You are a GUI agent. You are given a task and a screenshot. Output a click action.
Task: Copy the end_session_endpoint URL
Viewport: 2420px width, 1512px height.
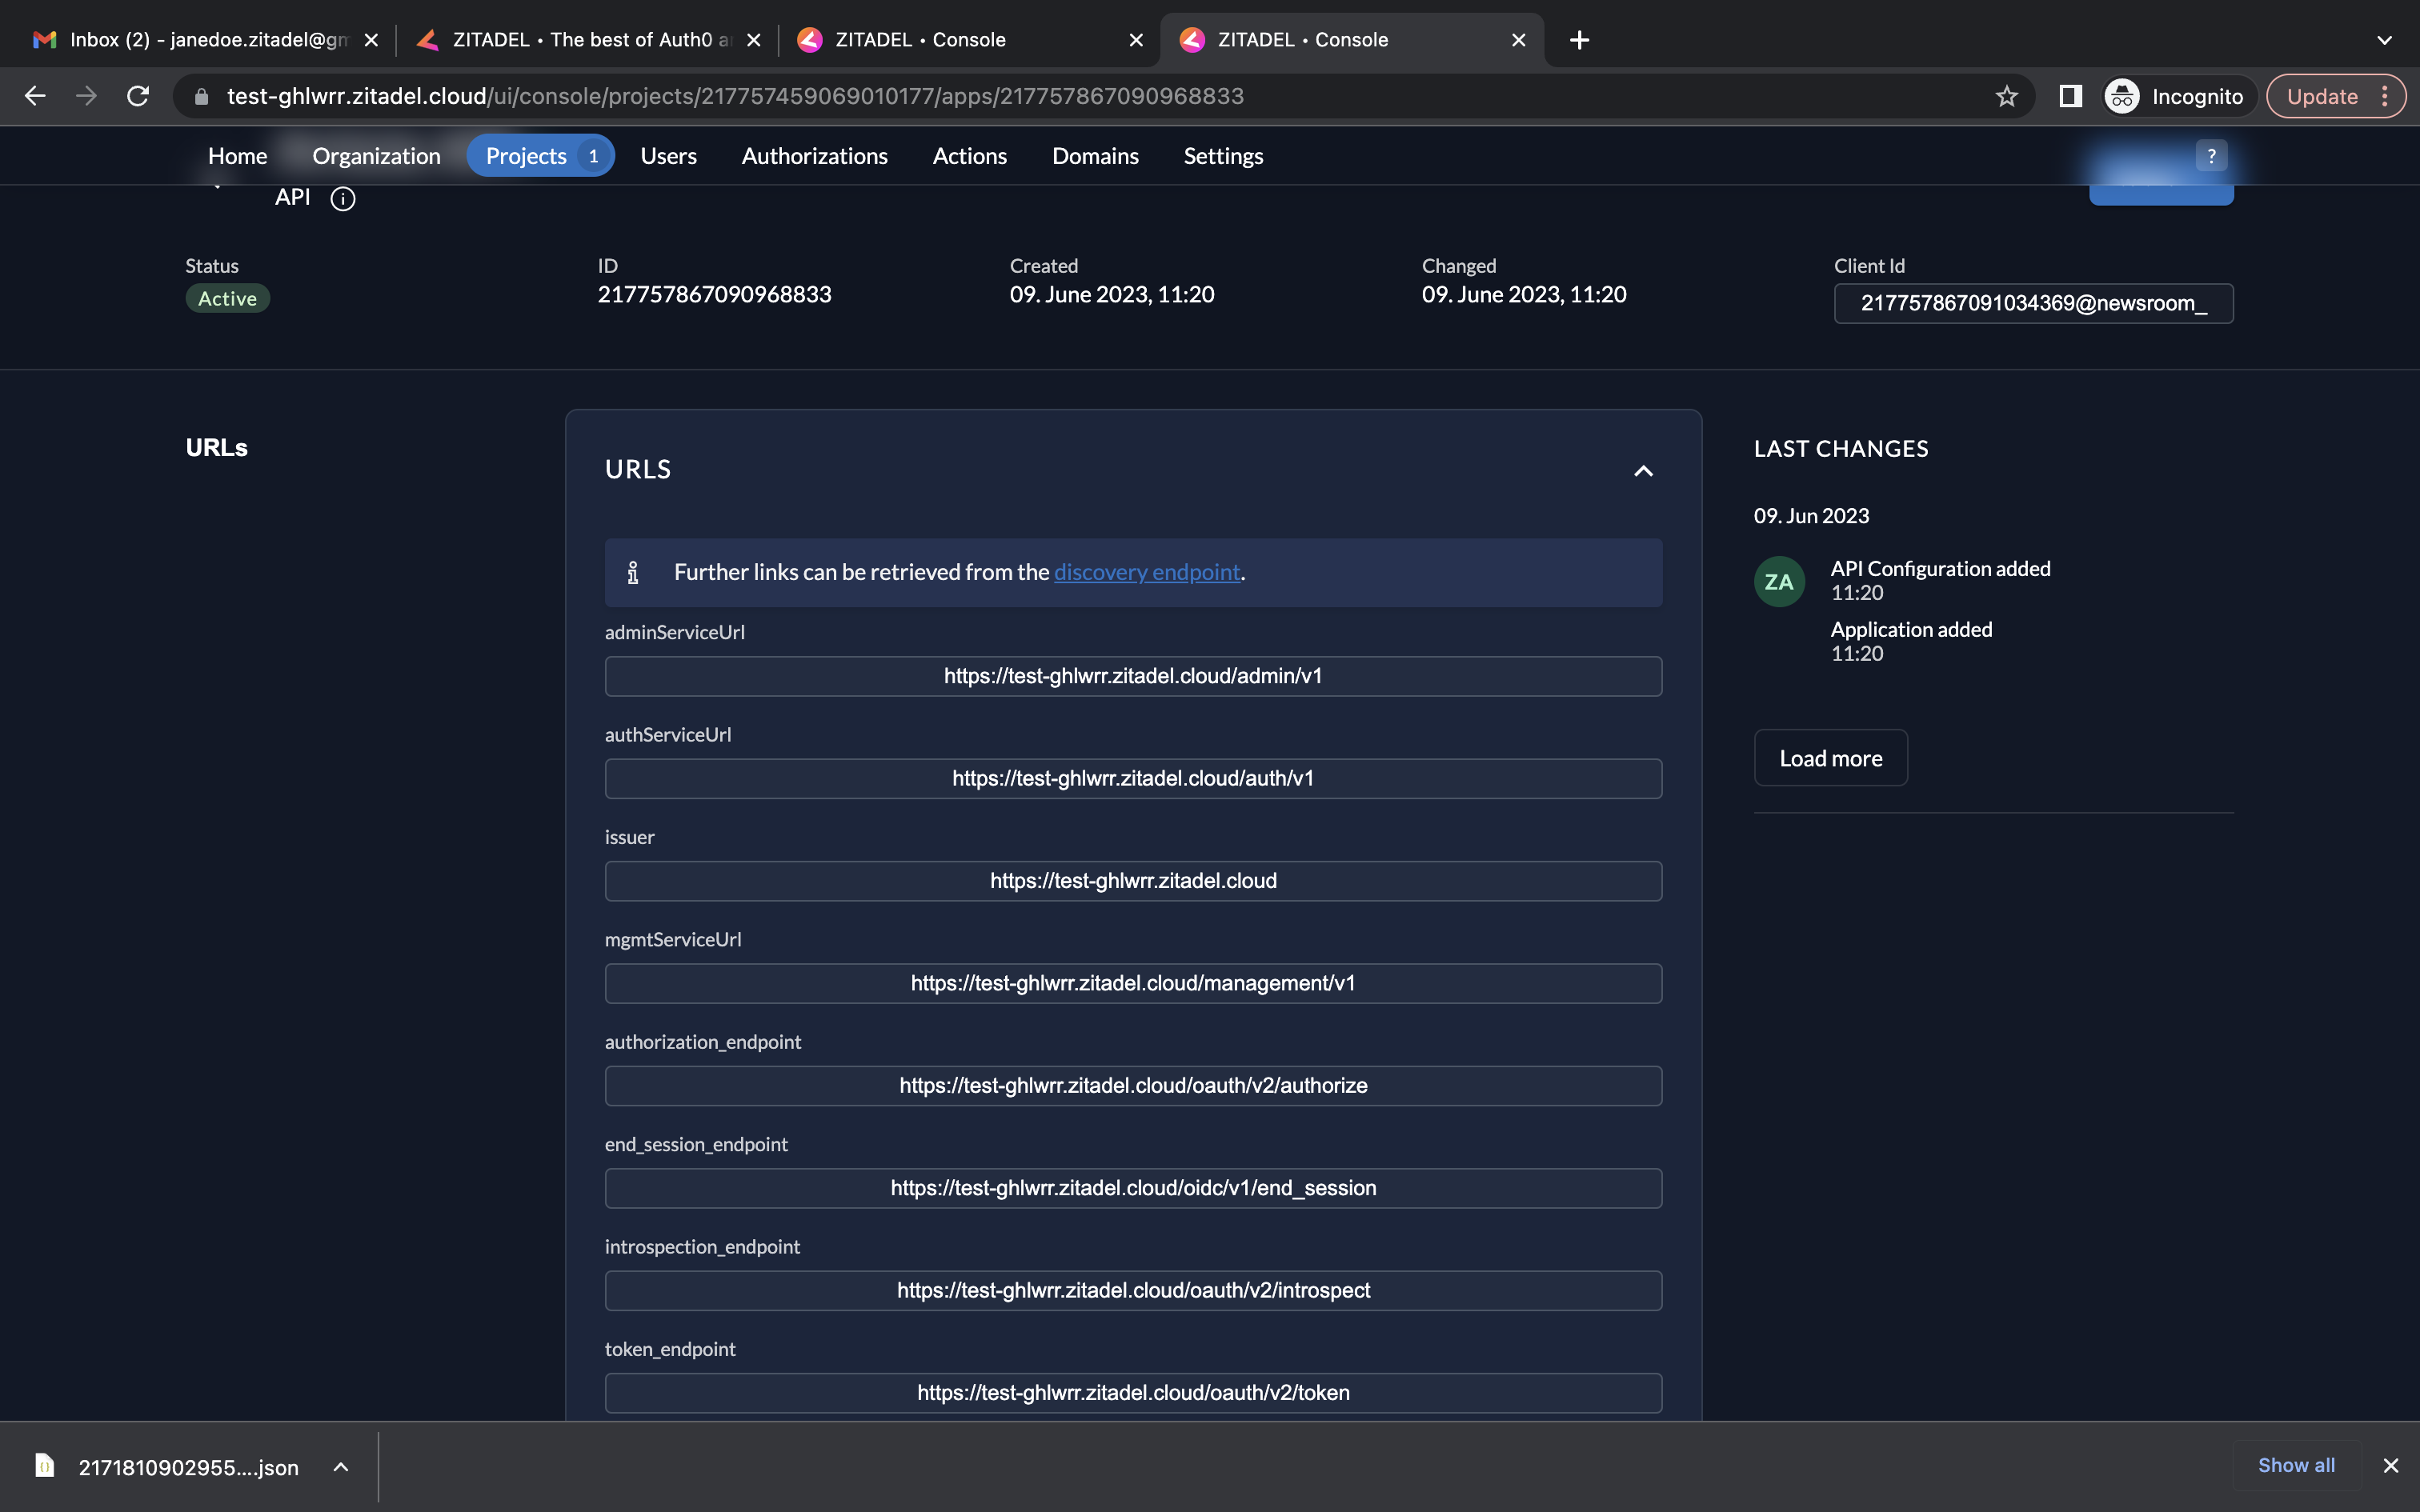coord(1133,1188)
